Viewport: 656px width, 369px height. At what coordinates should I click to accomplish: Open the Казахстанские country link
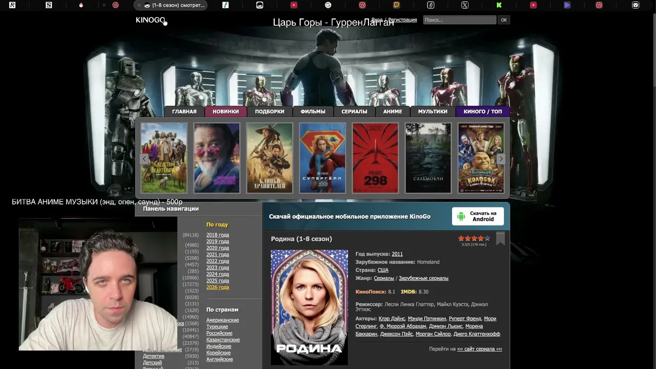(x=223, y=339)
